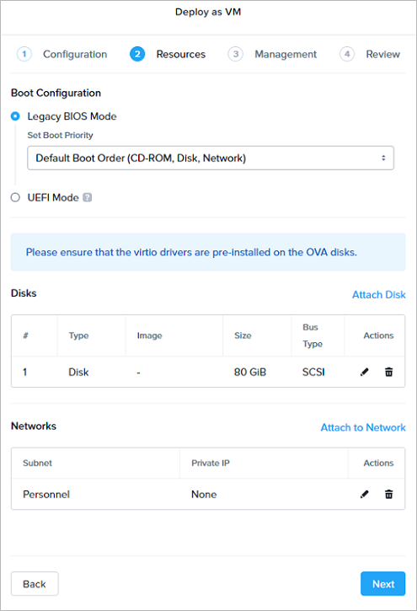Switch to the Review step tab
Screen dimensions: 417x611
point(382,54)
